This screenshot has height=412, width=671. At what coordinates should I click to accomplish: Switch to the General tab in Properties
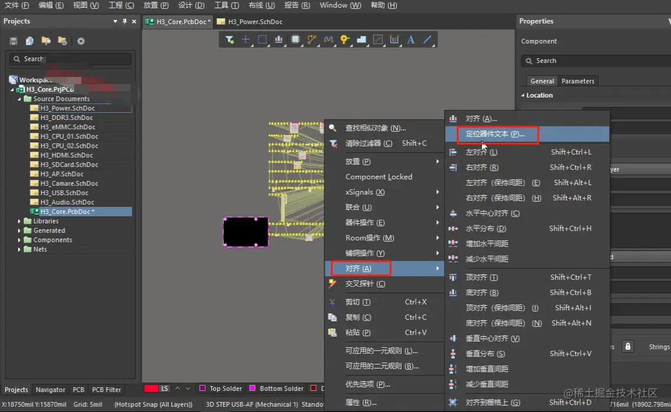[x=542, y=81]
